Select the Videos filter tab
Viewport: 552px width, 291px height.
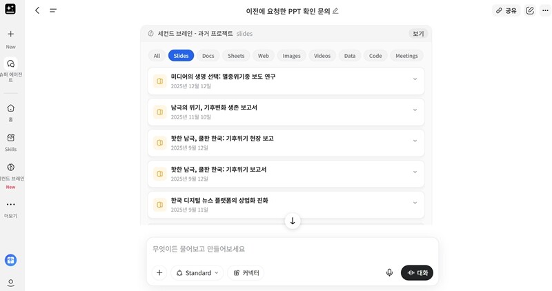(322, 56)
